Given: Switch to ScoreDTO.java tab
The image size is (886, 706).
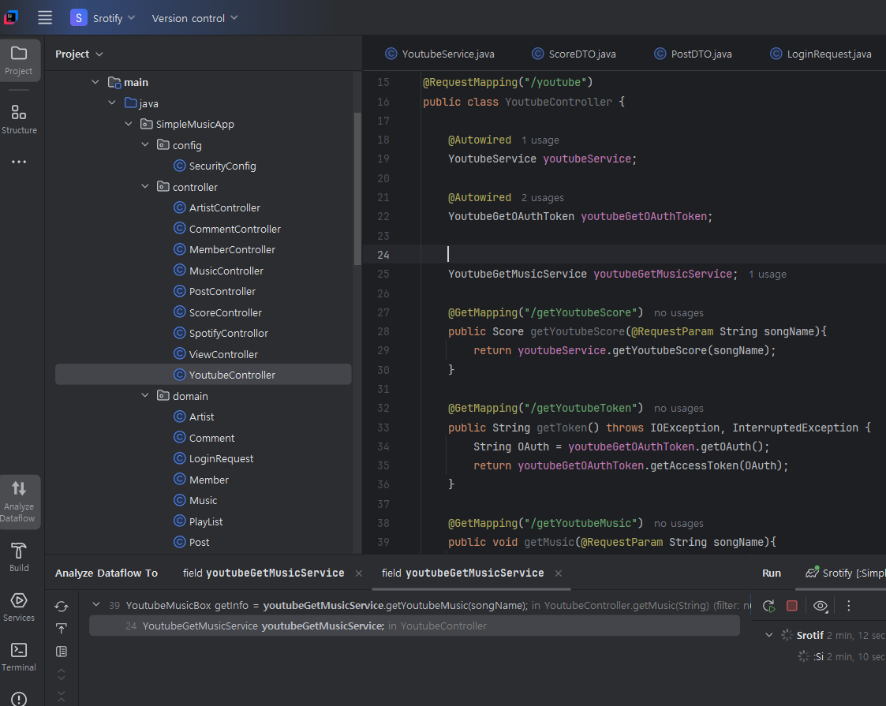Looking at the screenshot, I should [x=574, y=54].
